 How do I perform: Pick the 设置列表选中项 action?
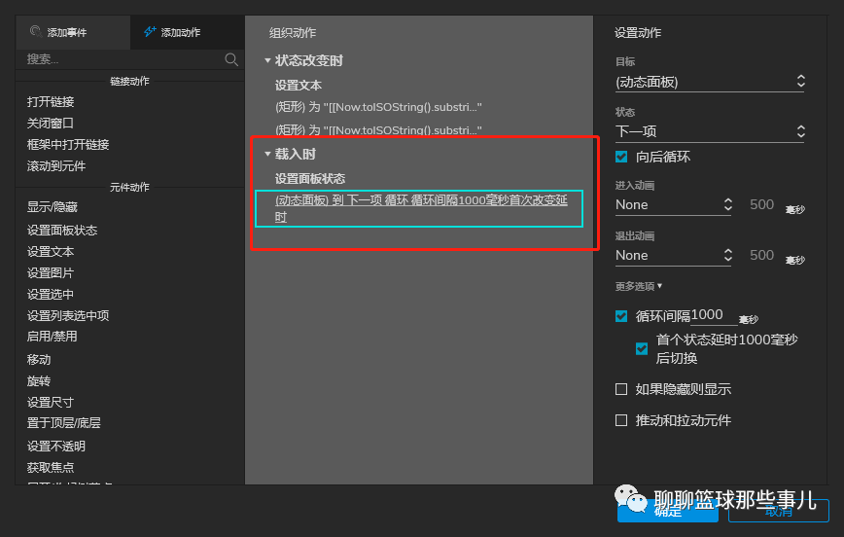[68, 315]
